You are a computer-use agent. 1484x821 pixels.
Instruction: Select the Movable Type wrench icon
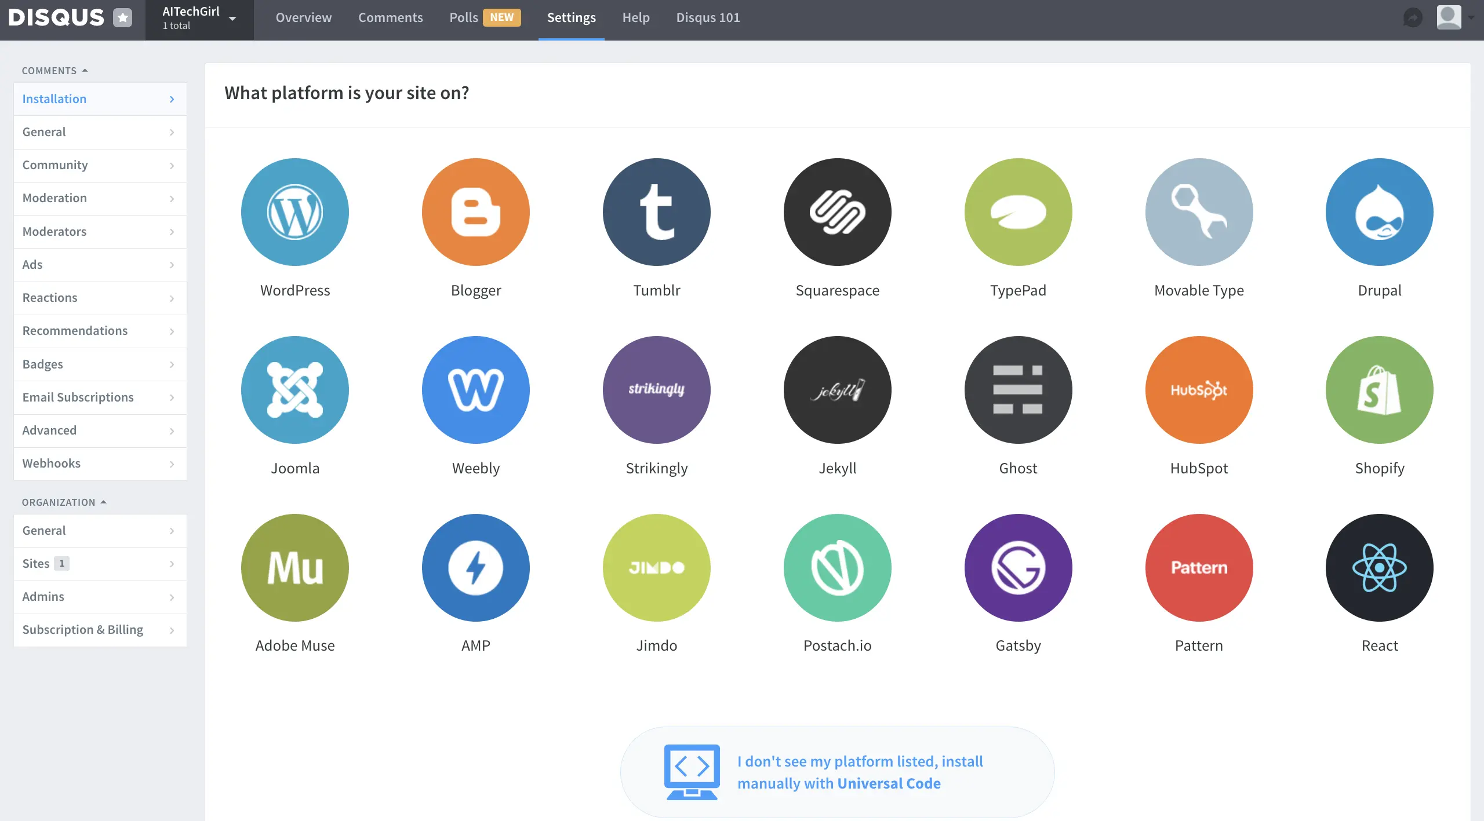(1199, 212)
